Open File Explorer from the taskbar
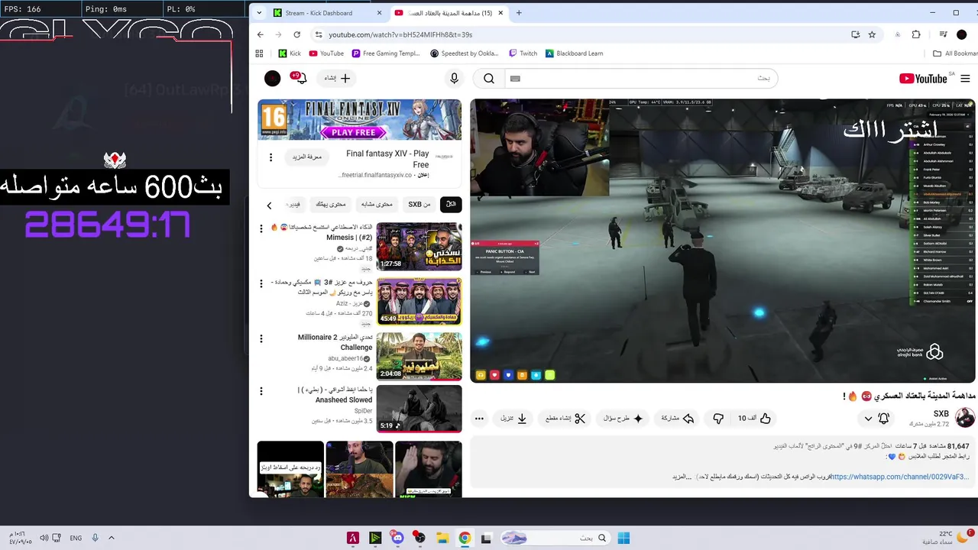This screenshot has width=978, height=550. coord(442,538)
